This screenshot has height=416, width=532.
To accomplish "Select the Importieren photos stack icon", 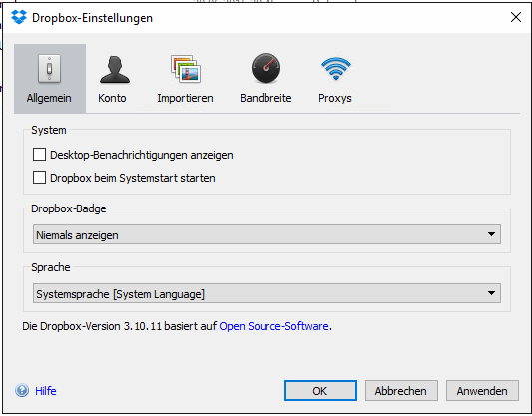I will 186,69.
